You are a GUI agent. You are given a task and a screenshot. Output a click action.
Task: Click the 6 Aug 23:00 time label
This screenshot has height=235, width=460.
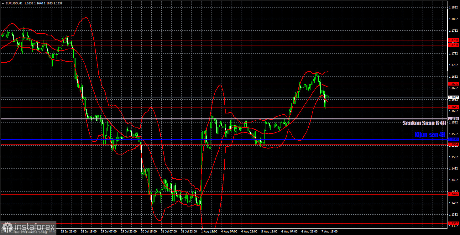tap(310, 232)
